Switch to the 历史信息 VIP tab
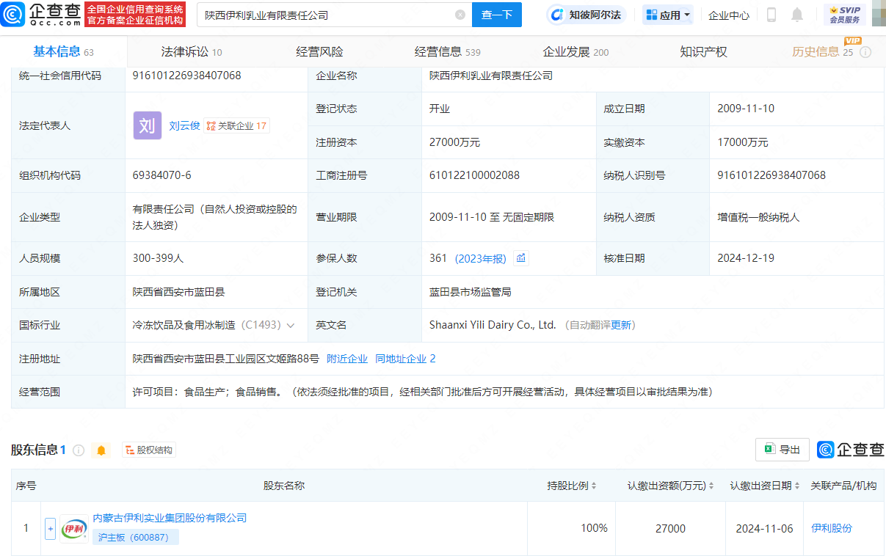The image size is (886, 556). [x=822, y=51]
